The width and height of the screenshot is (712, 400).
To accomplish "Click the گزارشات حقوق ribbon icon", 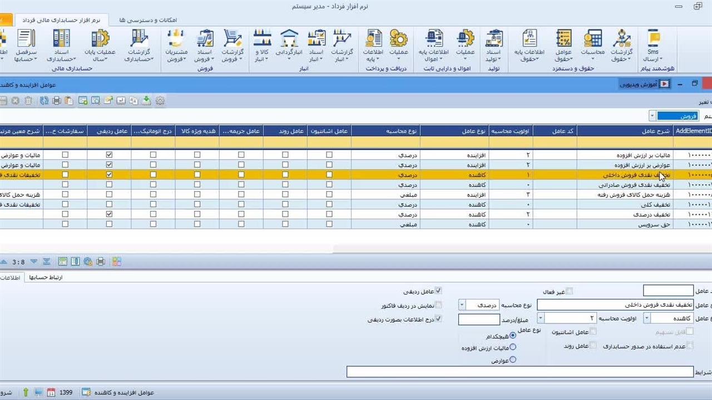I will (621, 46).
